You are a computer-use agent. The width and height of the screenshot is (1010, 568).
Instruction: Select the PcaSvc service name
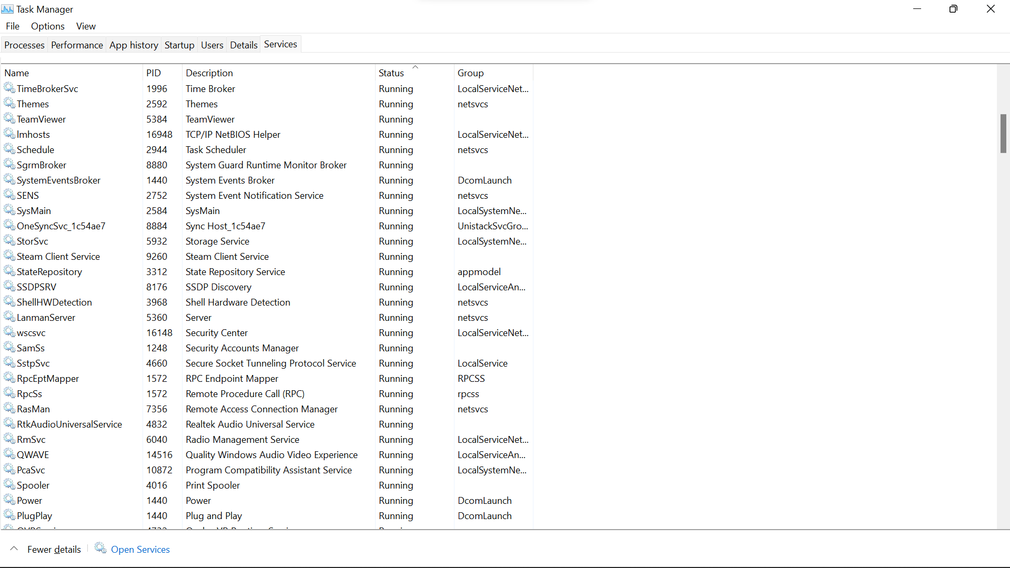[x=31, y=470]
